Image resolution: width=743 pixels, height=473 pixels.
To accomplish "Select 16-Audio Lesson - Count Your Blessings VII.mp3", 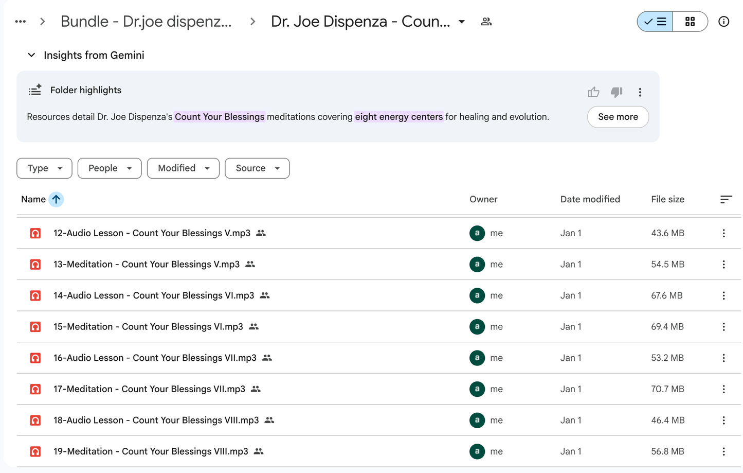I will (155, 358).
